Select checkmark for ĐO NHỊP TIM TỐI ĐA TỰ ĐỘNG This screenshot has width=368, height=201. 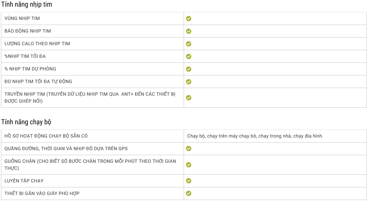(x=188, y=82)
